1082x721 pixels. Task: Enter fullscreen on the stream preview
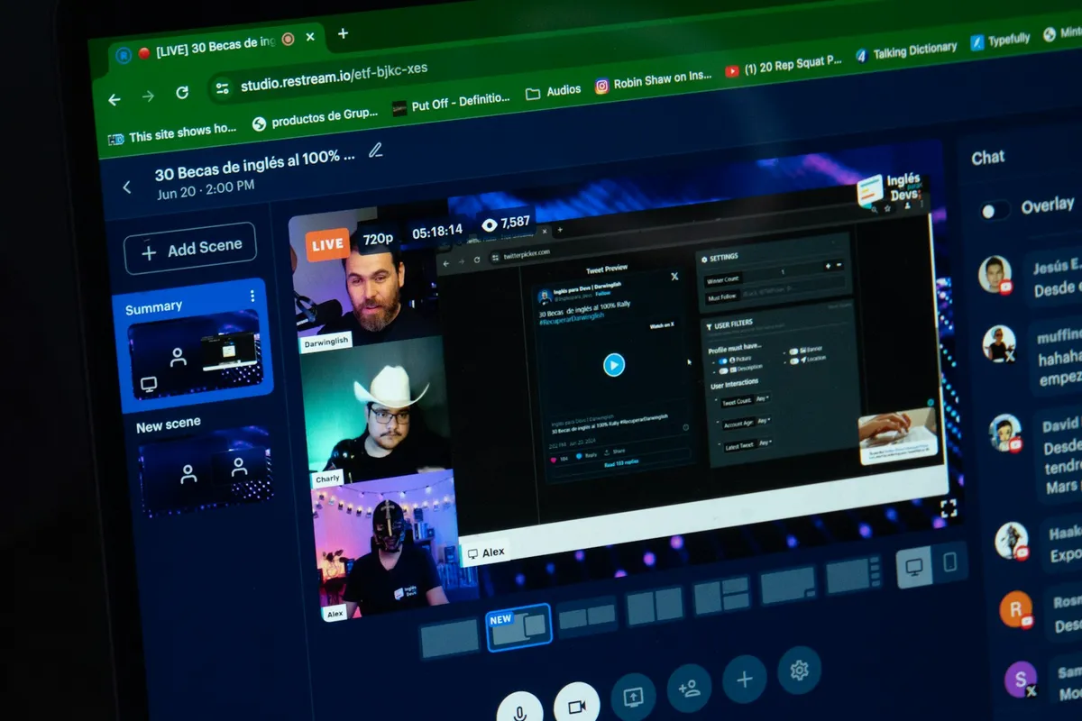949,508
